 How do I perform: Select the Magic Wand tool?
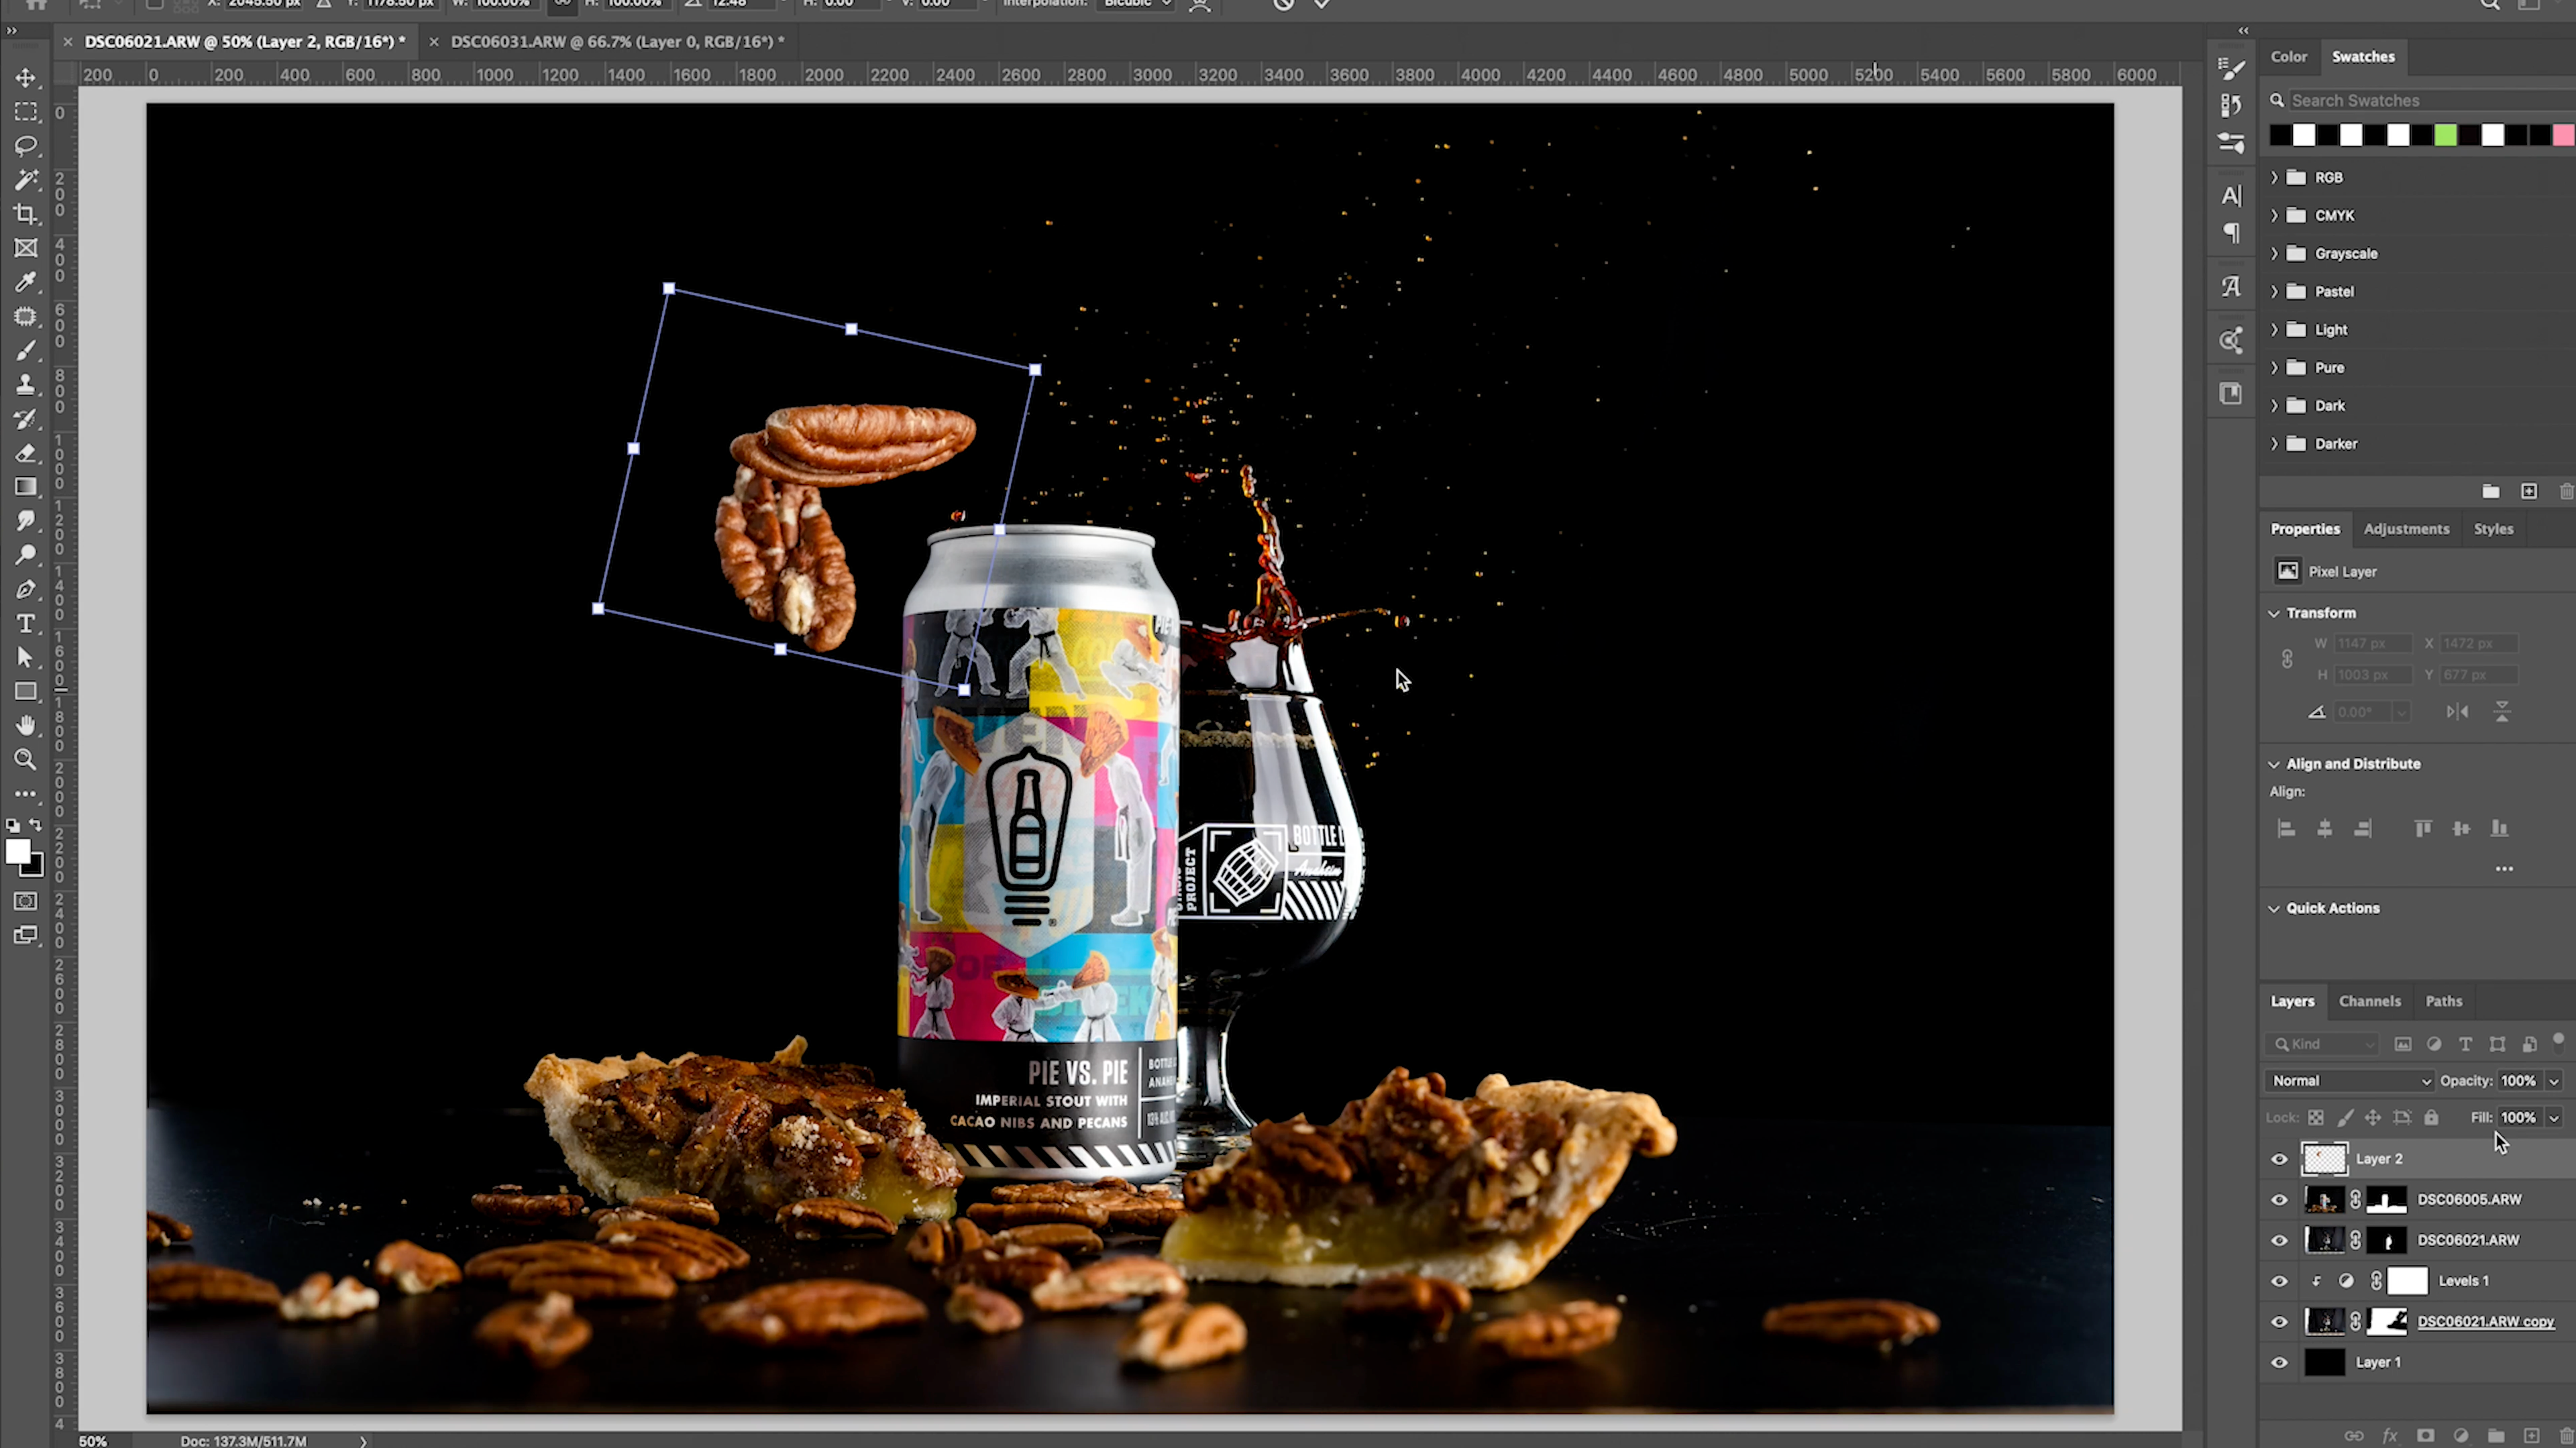pyautogui.click(x=26, y=180)
